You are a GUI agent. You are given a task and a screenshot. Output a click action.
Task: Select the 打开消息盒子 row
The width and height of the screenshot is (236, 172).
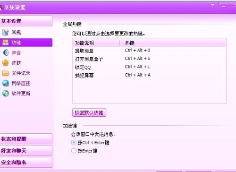(x=149, y=59)
